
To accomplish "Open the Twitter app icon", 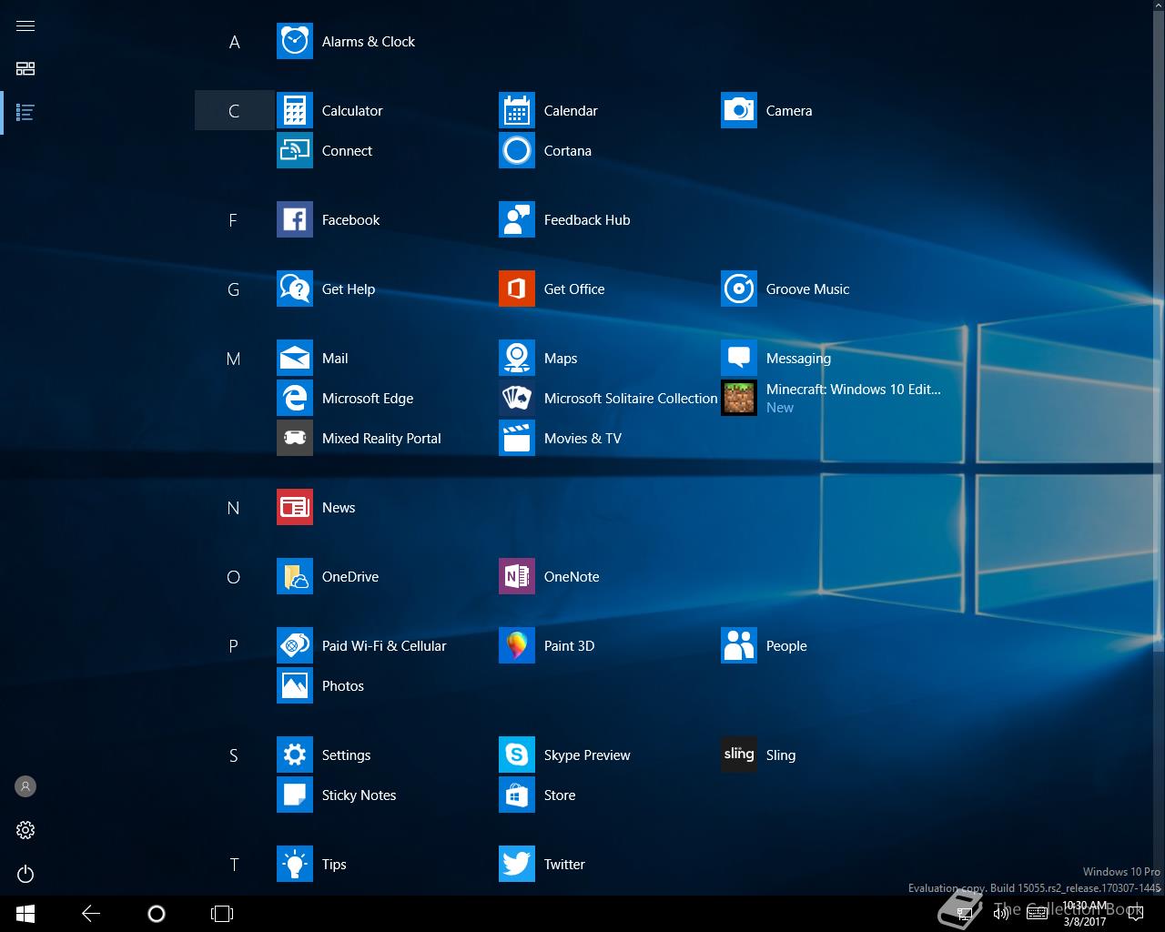I will point(517,864).
